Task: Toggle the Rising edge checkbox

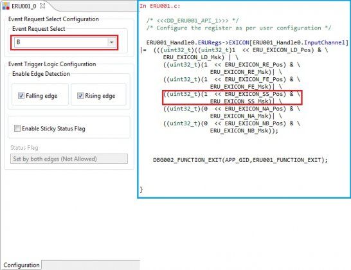Action: [80, 96]
